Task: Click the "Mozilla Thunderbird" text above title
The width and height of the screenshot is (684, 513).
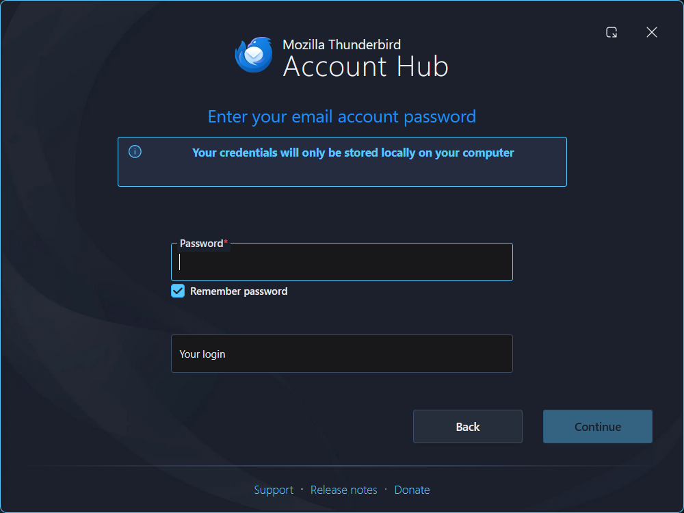Action: 341,44
